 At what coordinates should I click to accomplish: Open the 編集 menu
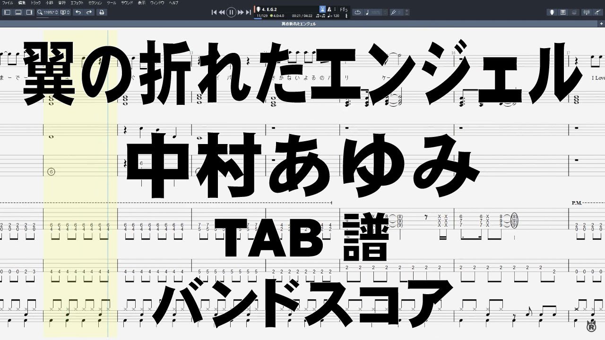(22, 3)
